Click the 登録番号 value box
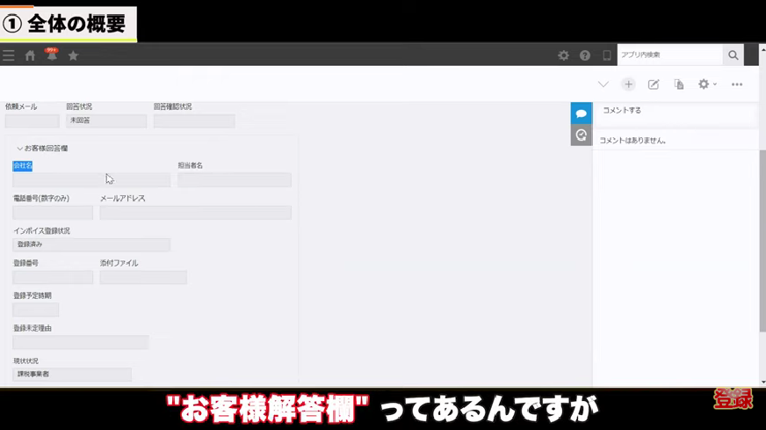The height and width of the screenshot is (430, 766). [x=53, y=277]
